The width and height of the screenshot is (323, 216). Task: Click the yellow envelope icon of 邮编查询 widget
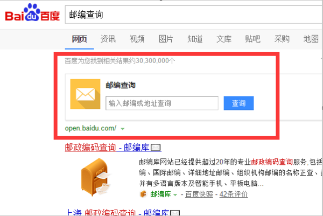85,94
